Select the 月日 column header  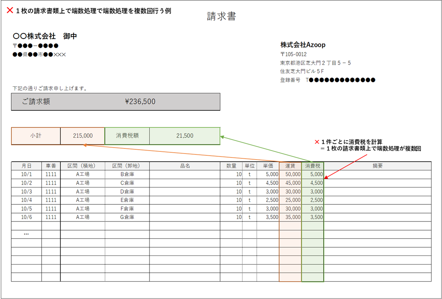(x=26, y=165)
